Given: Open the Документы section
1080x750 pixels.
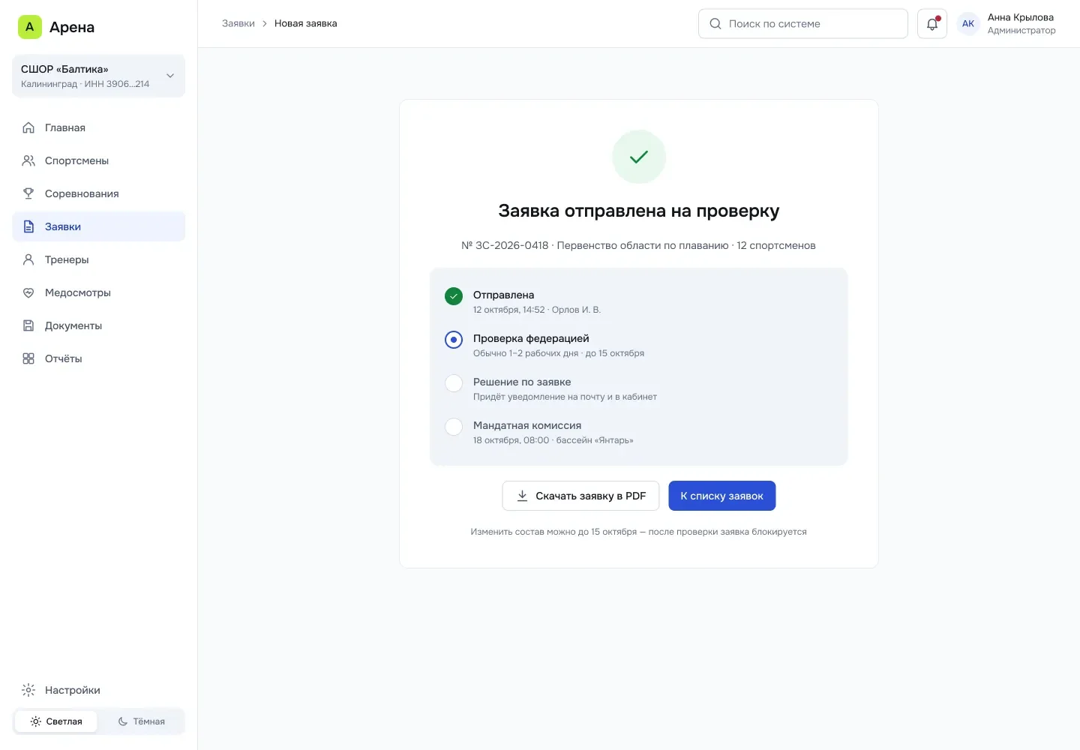Looking at the screenshot, I should point(98,325).
